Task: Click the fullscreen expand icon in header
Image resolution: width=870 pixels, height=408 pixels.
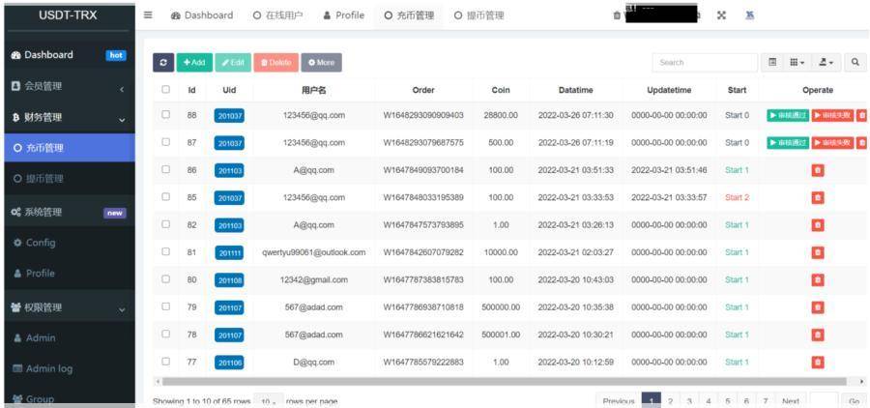Action: tap(722, 15)
